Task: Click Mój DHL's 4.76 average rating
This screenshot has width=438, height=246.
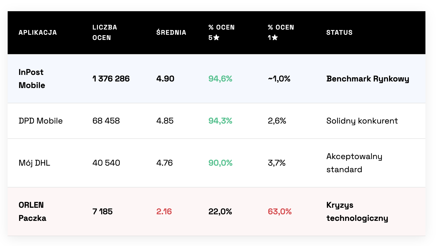Action: click(165, 163)
